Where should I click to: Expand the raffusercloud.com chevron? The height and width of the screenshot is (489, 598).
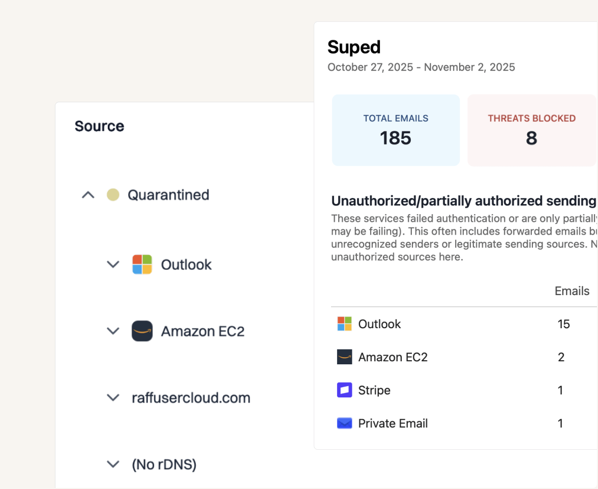tap(113, 397)
